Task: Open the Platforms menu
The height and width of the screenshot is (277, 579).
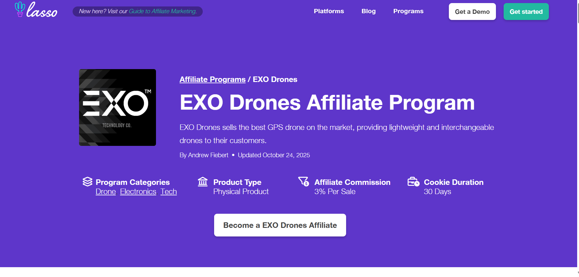Action: pos(329,11)
